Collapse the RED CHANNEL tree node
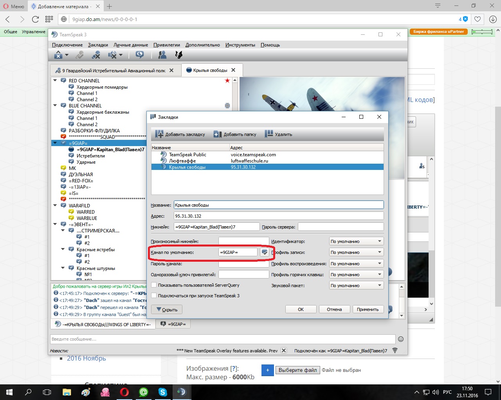Viewport: 501px width, 400px height. pos(55,80)
